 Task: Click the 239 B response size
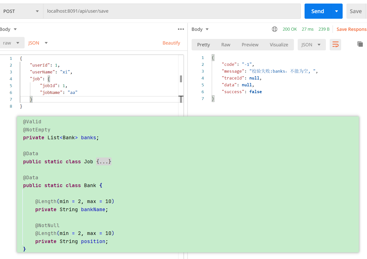click(x=324, y=29)
